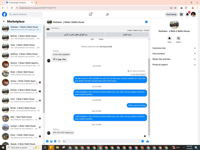Open the notifications bell in the header
The image size is (200, 150).
[187, 14]
